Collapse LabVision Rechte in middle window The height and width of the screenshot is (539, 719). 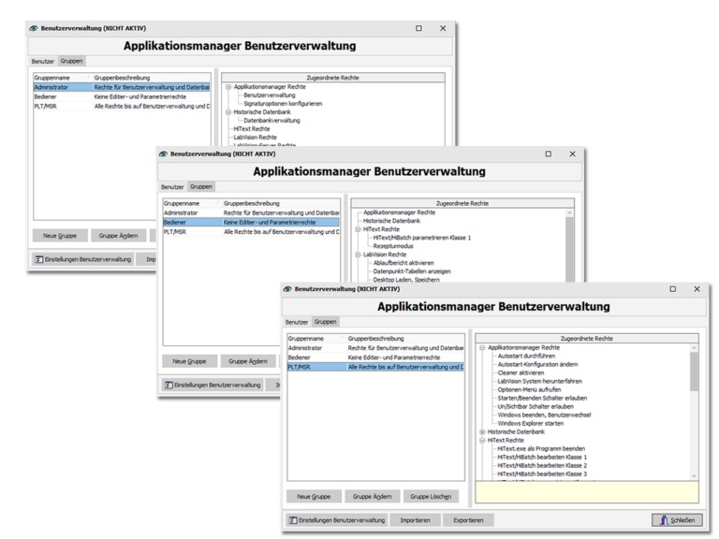[359, 255]
